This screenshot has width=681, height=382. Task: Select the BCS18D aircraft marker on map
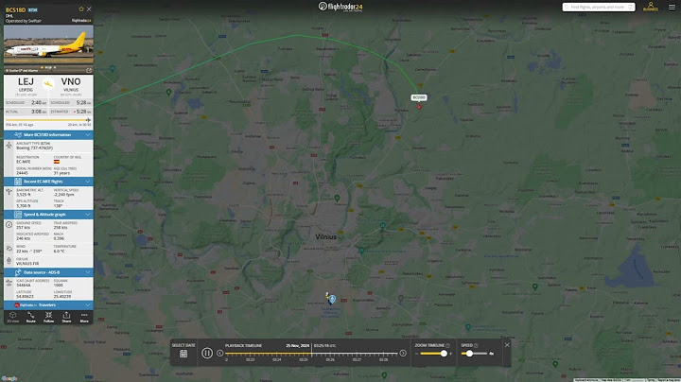(x=419, y=106)
